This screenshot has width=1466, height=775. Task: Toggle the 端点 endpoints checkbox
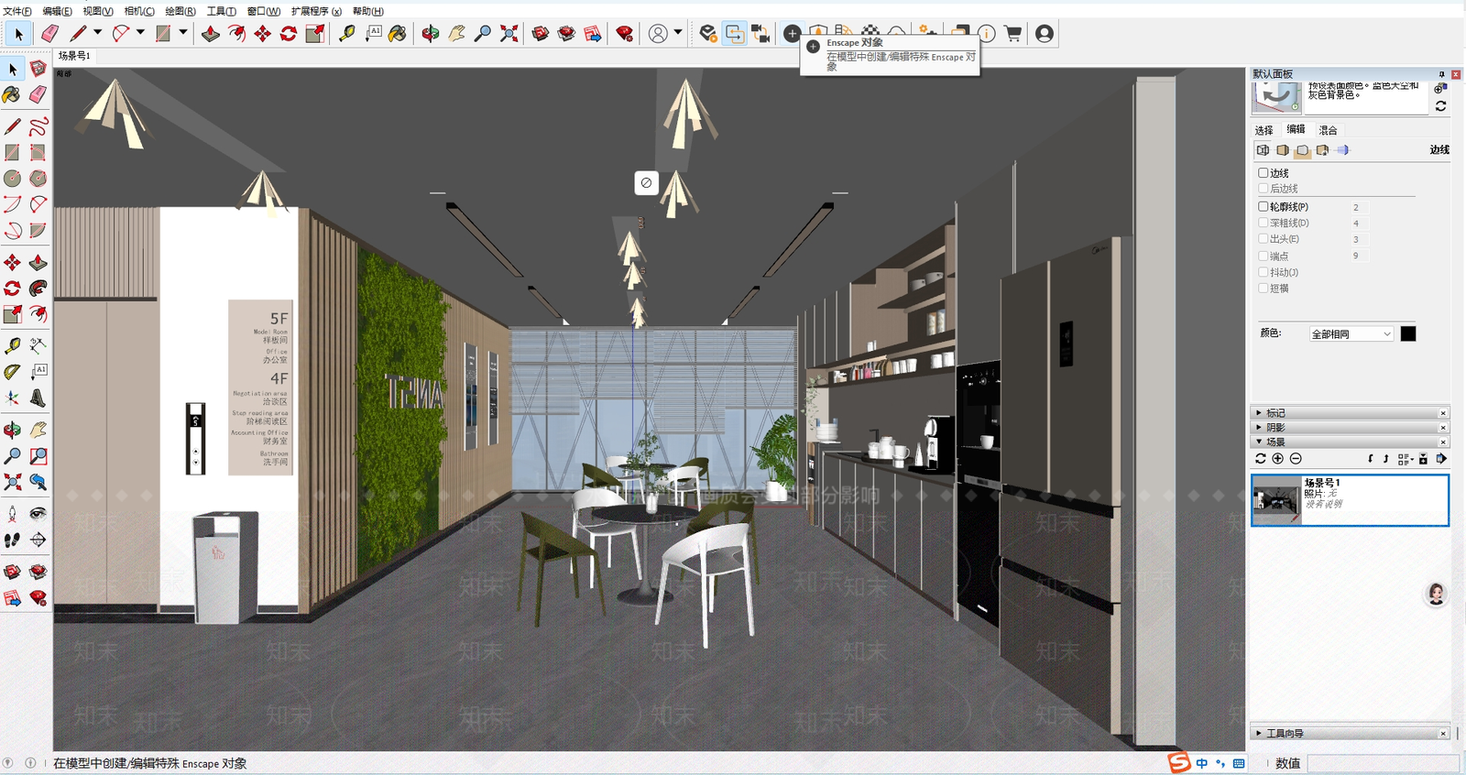(1264, 257)
